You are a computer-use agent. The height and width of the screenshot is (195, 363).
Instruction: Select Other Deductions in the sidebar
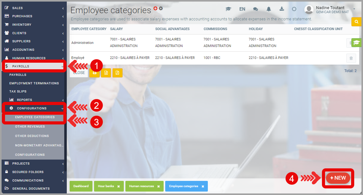coord(32,136)
